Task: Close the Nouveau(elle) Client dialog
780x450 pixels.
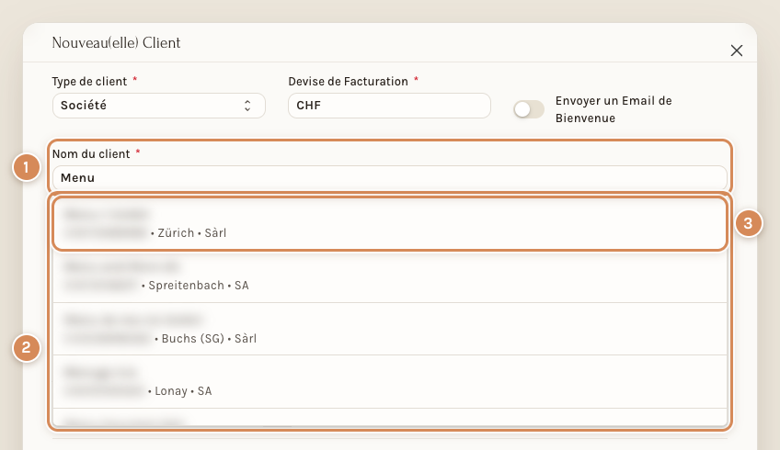Action: point(736,51)
